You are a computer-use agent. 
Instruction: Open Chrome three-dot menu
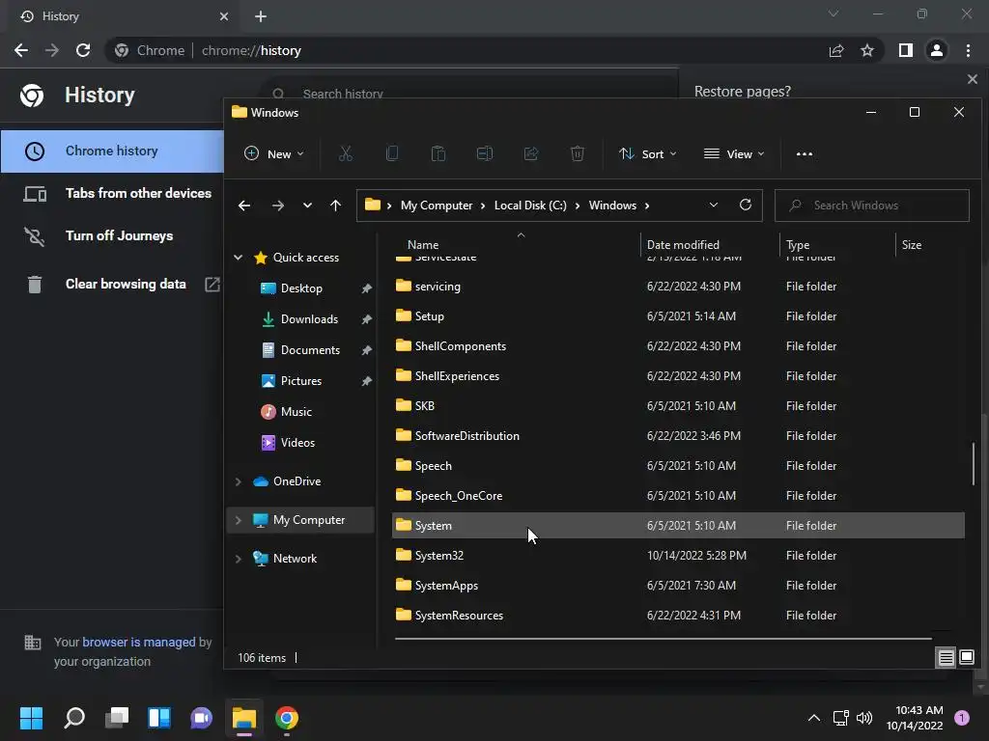pos(968,50)
